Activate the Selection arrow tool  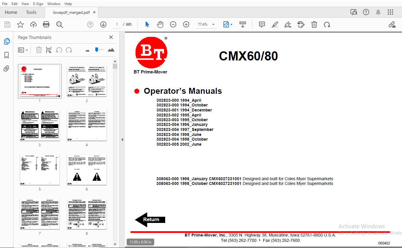coord(147,24)
